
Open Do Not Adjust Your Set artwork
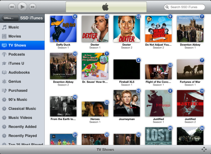(159, 29)
